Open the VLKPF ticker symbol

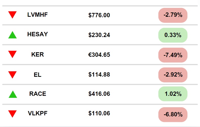[38, 113]
